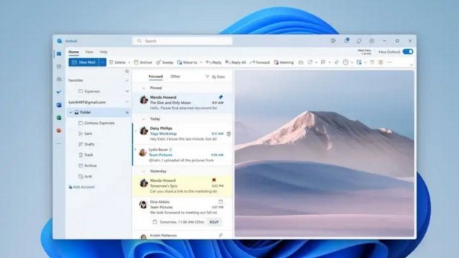The height and width of the screenshot is (258, 459).
Task: Click the undo icon in the toolbar
Action: [x=372, y=62]
